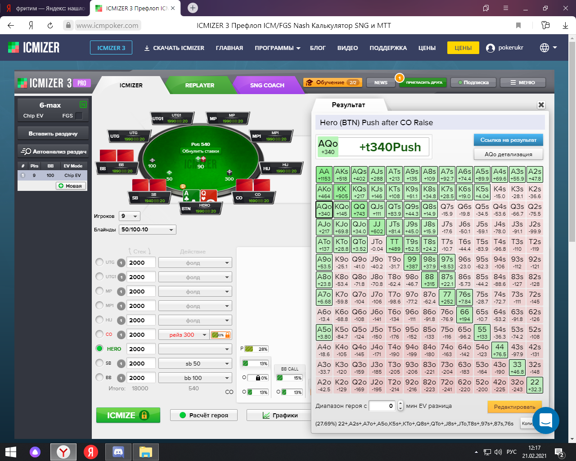This screenshot has width=576, height=461.
Task: Select the UTG radio button
Action: click(99, 262)
